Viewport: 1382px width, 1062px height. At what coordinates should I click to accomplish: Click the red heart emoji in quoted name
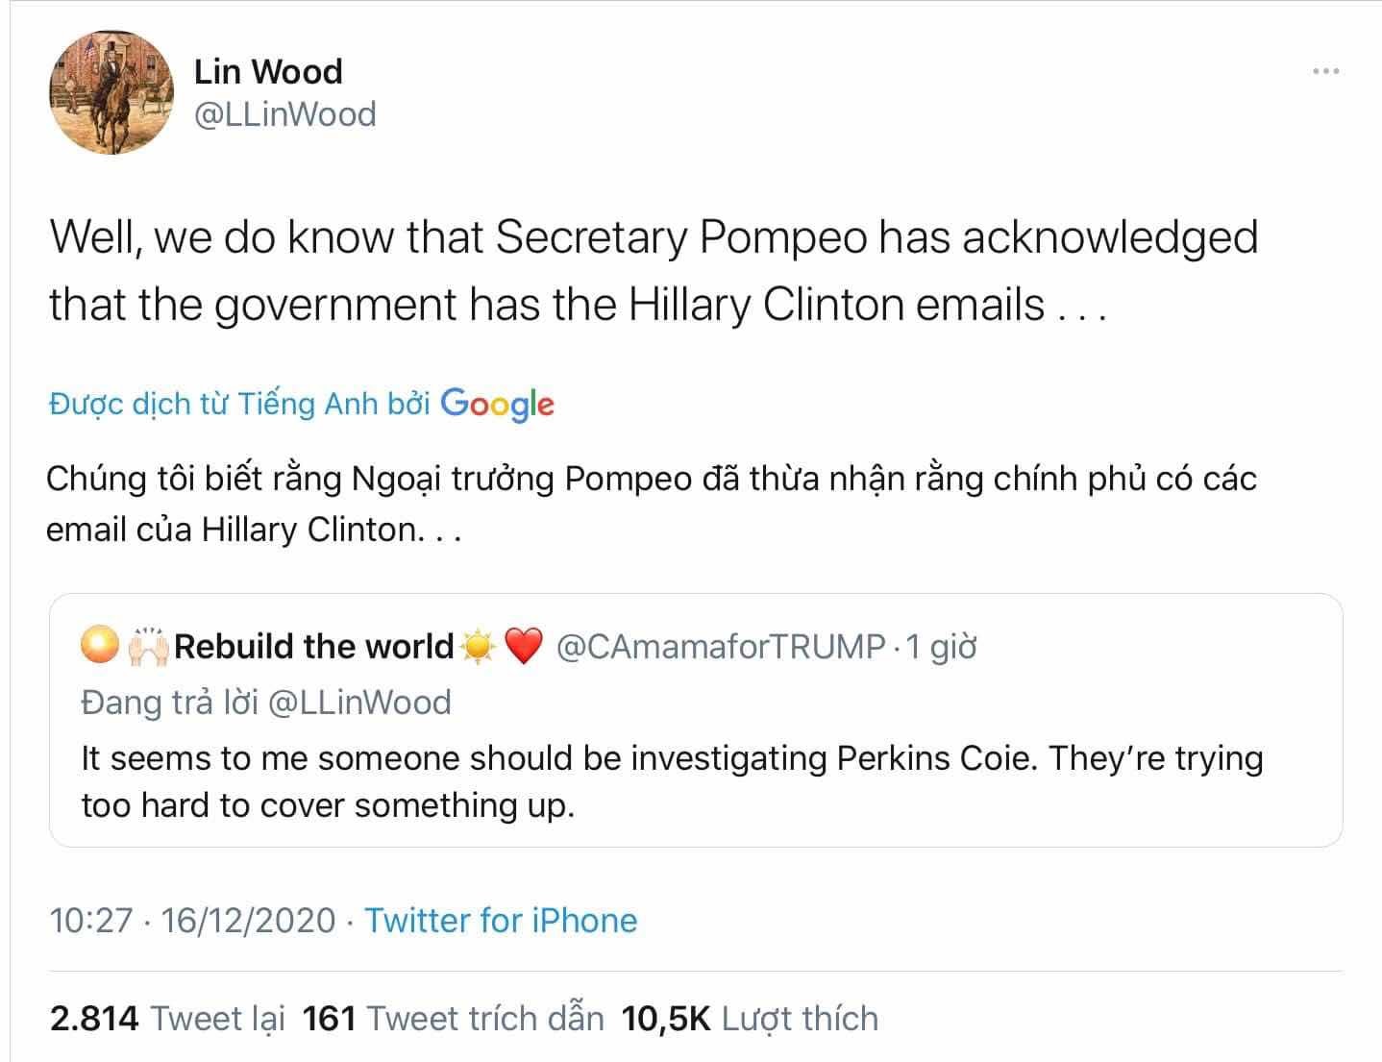tap(524, 647)
